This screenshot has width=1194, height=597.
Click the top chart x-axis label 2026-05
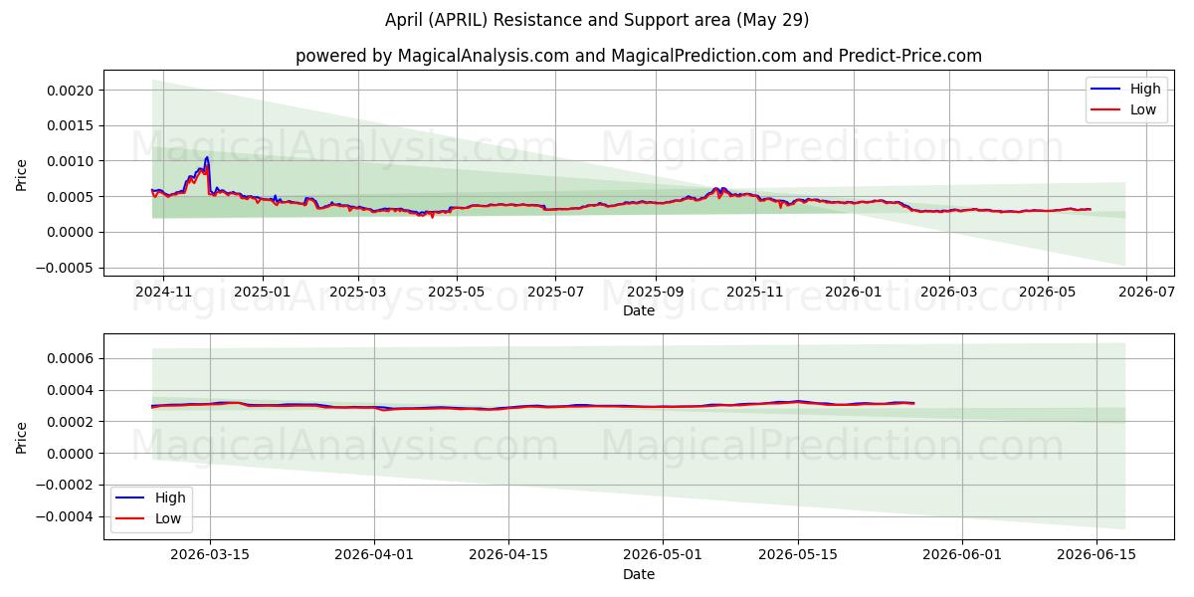pos(1047,294)
